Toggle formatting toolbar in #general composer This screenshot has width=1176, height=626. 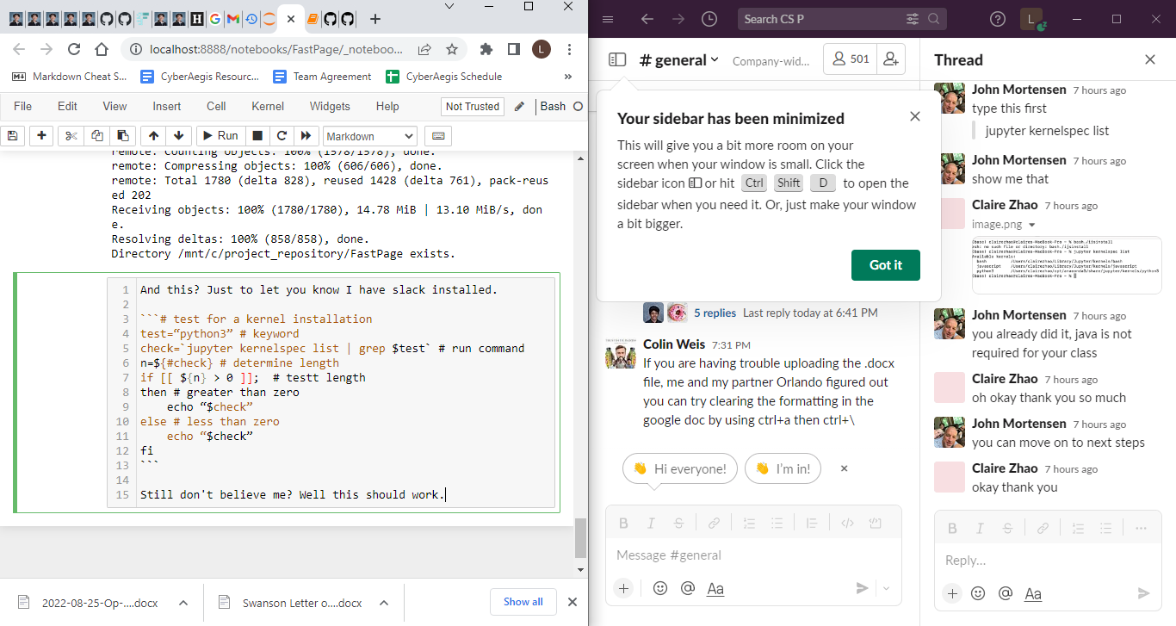click(715, 589)
